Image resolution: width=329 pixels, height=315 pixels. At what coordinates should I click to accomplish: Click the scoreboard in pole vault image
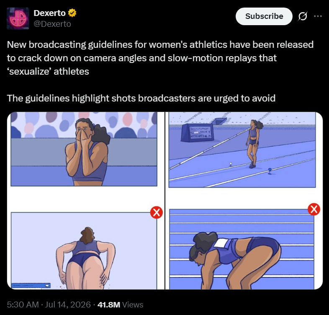pos(197,133)
